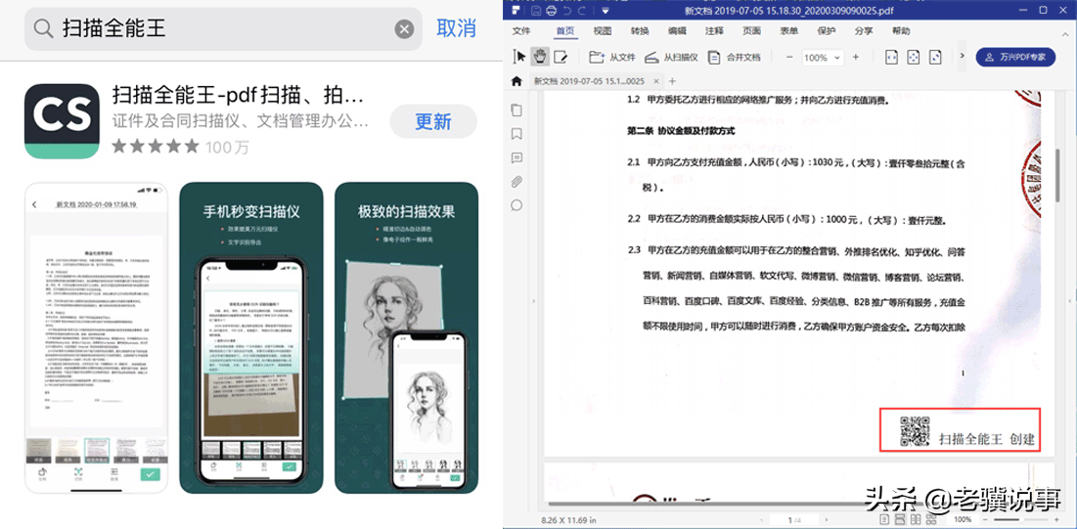This screenshot has width=1077, height=529.
Task: Switch to the 首页 tab
Action: pyautogui.click(x=565, y=31)
